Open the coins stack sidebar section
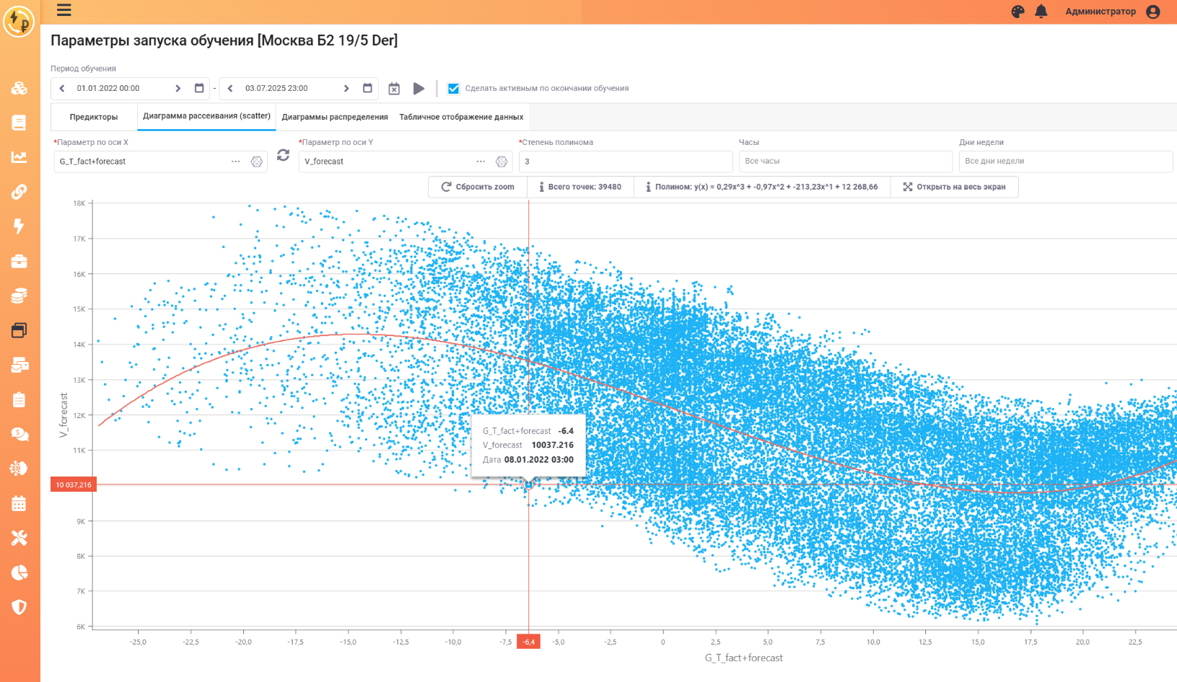The width and height of the screenshot is (1177, 682). [x=19, y=296]
